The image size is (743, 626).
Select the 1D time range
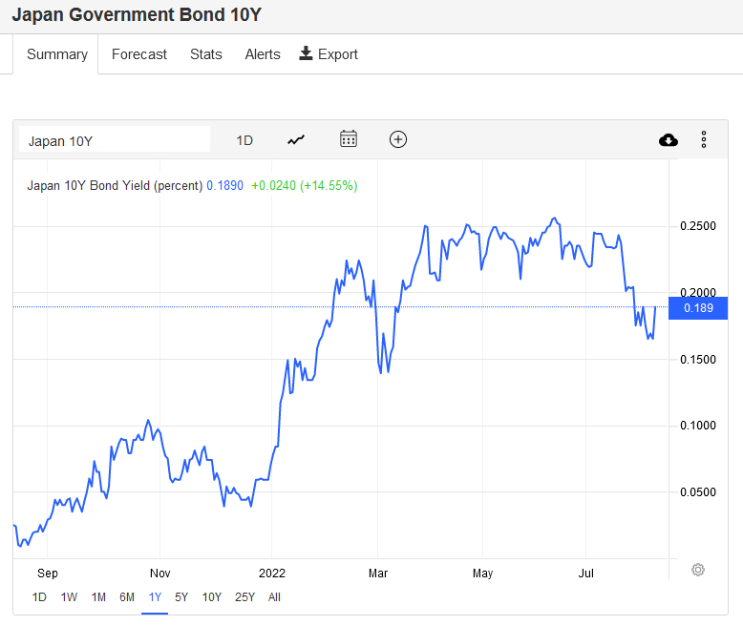tap(39, 597)
